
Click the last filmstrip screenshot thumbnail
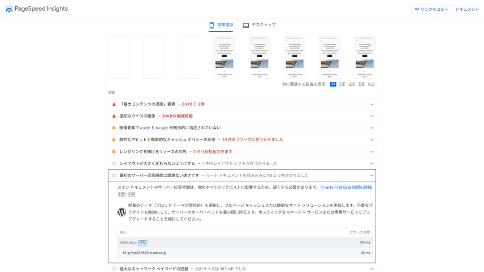(x=365, y=57)
